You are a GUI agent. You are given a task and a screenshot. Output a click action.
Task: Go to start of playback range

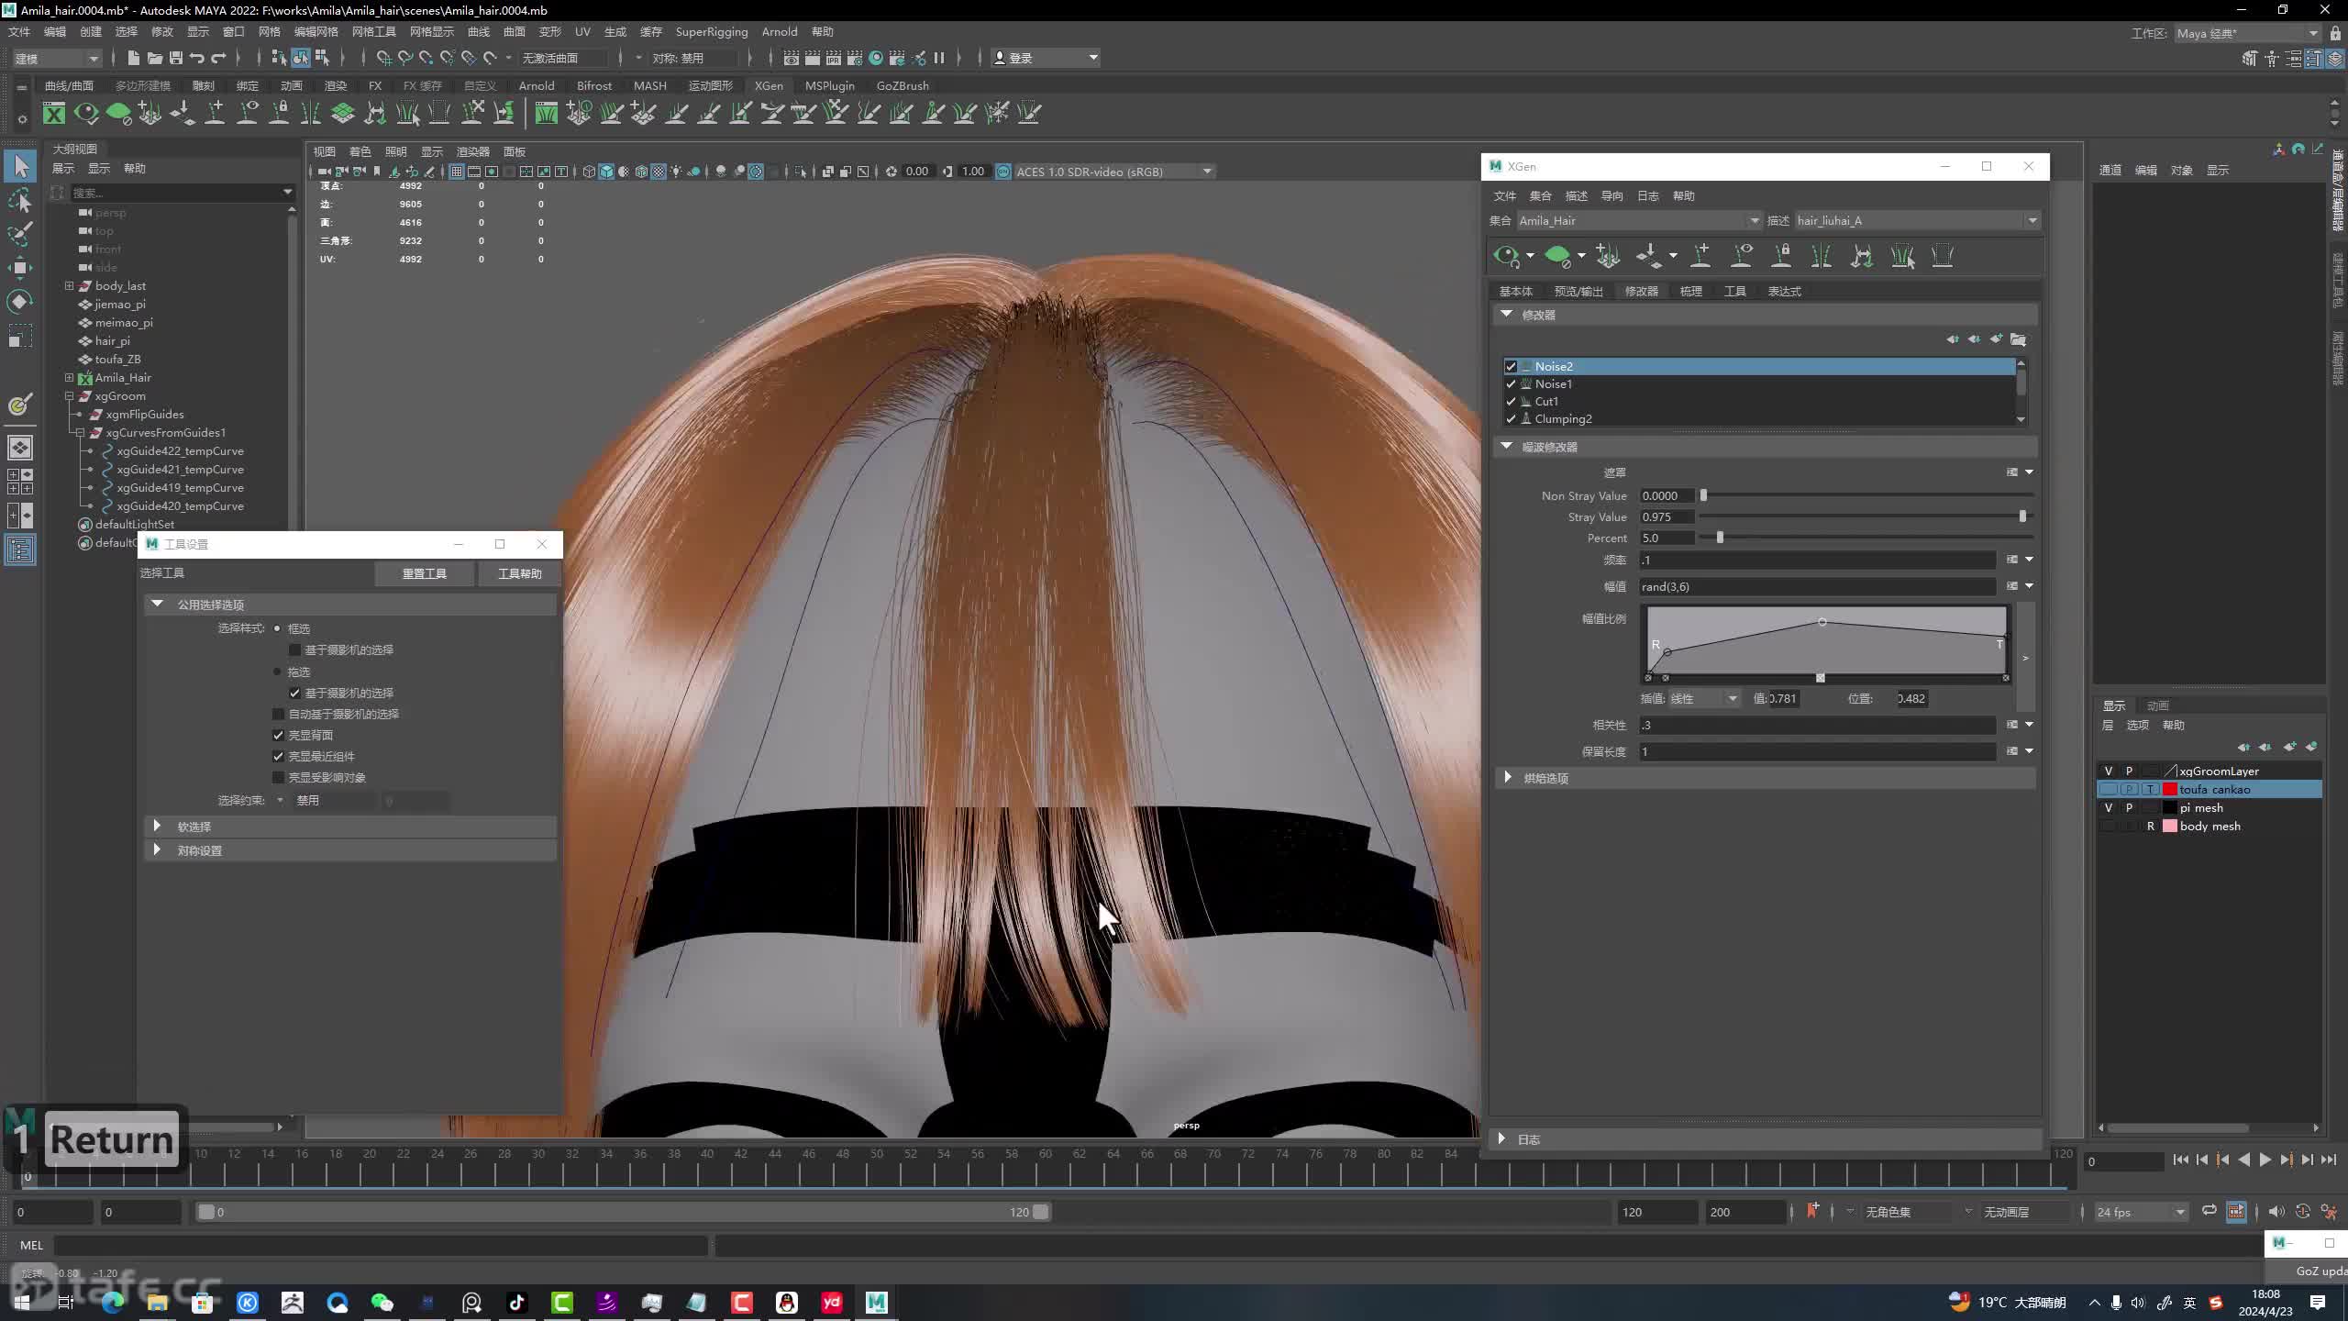(2180, 1160)
